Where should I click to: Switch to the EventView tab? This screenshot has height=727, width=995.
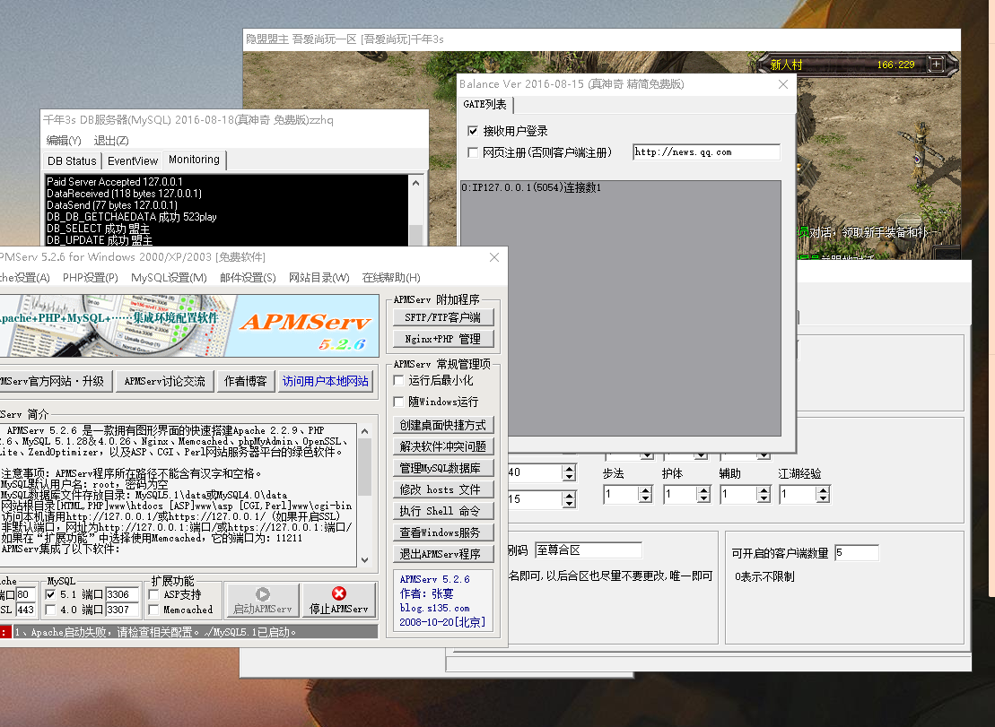click(x=133, y=161)
